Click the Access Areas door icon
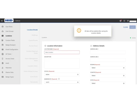The height and width of the screenshot is (103, 137). click(x=2, y=59)
